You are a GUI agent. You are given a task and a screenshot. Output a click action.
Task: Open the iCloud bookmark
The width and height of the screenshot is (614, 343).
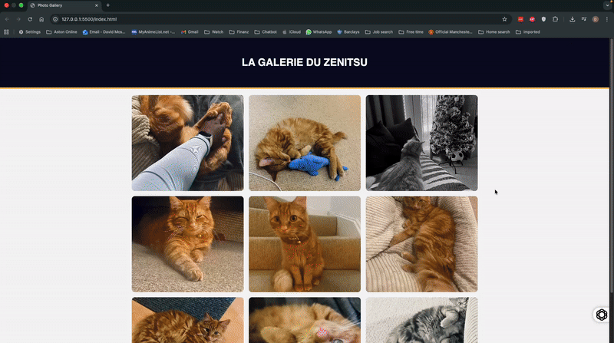[292, 32]
